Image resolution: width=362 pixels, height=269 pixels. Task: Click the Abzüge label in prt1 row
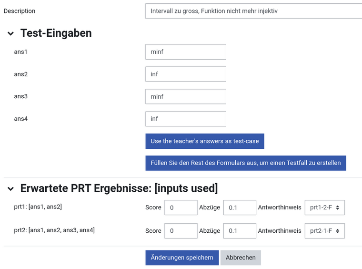210,207
